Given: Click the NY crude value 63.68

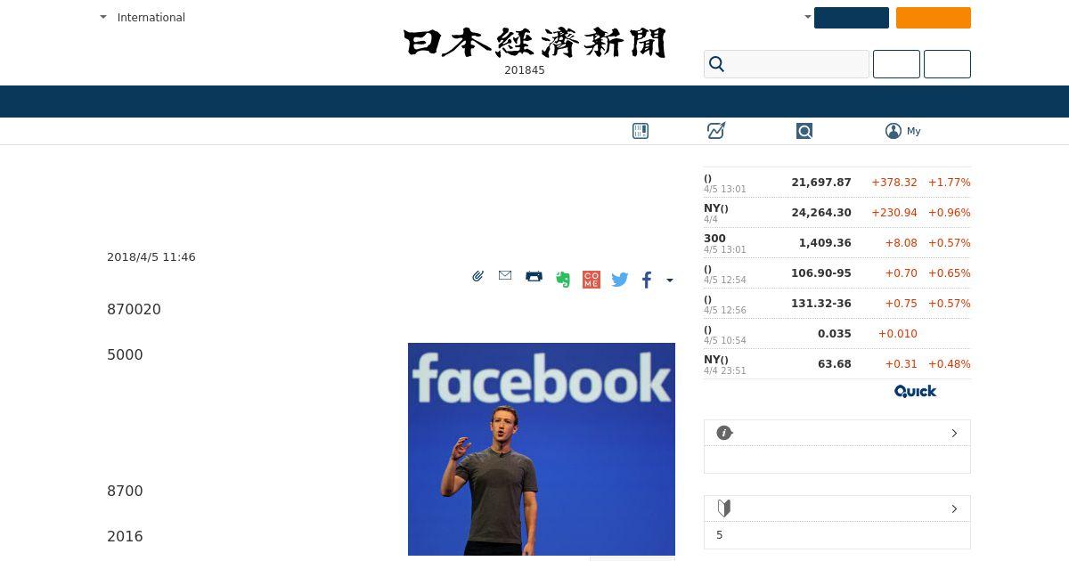Looking at the screenshot, I should pyautogui.click(x=835, y=363).
